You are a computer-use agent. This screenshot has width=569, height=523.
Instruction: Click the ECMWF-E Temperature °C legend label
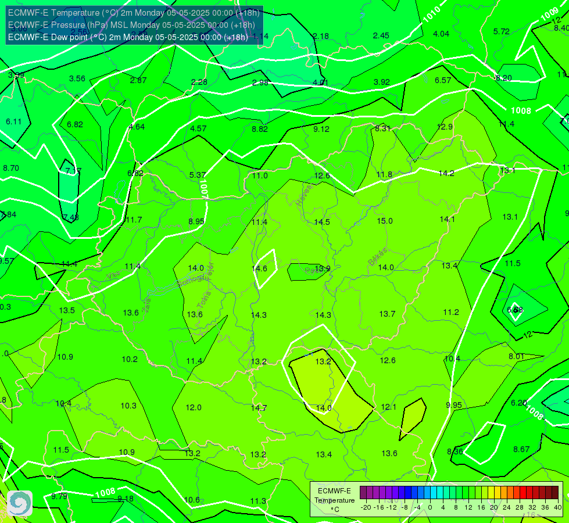(x=335, y=500)
